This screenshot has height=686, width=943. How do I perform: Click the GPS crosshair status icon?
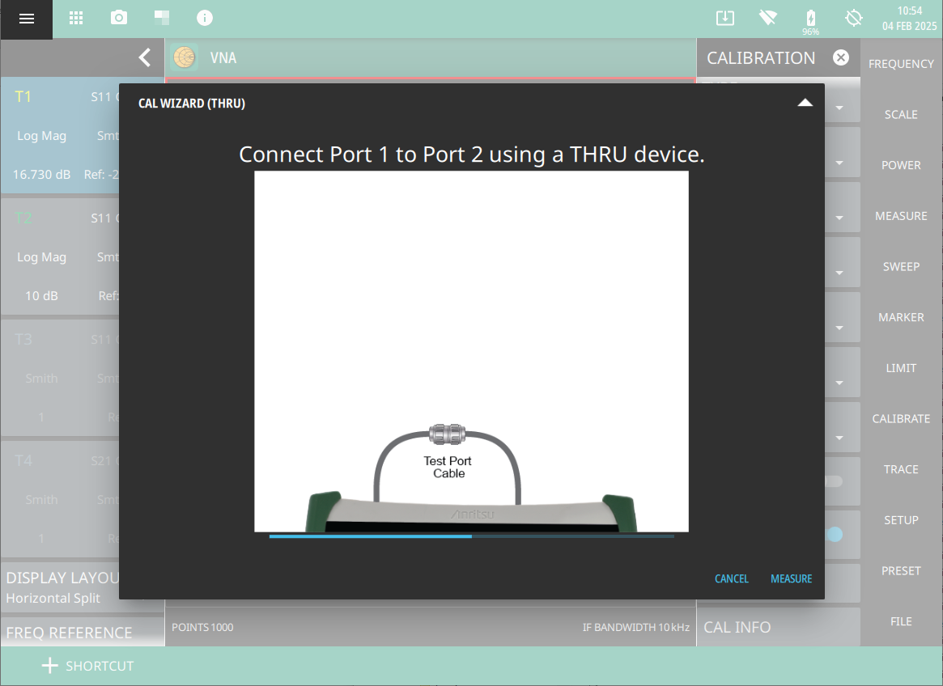(853, 18)
